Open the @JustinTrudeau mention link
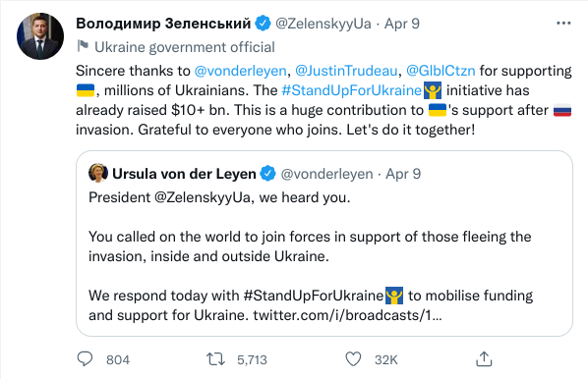The width and height of the screenshot is (588, 379). [x=346, y=71]
